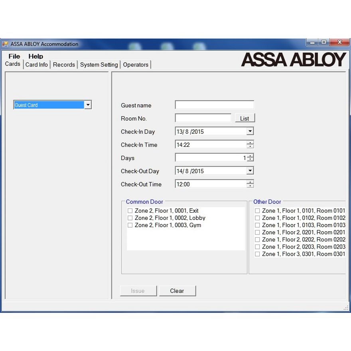
Task: Open the File menu
Action: (x=14, y=56)
